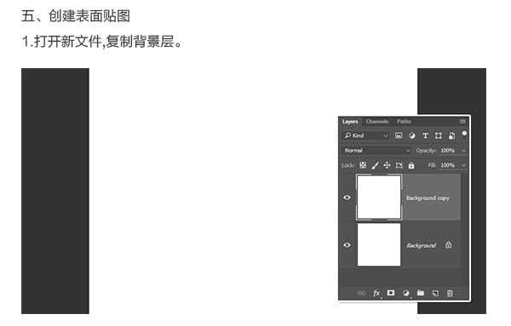Toggle lock position move icon

[387, 165]
